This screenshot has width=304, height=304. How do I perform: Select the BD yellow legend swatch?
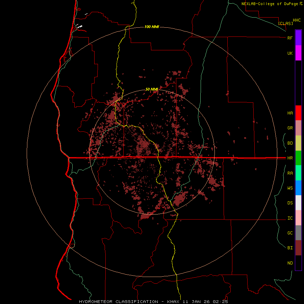click(x=298, y=143)
